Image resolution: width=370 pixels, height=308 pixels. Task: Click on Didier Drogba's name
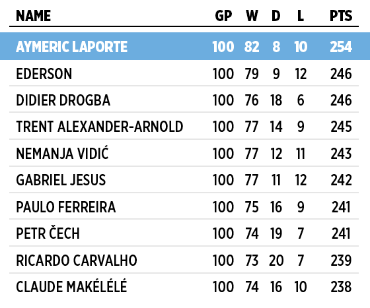coord(63,100)
